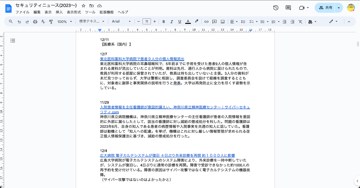Collapse the toolbar with chevron
Viewport: 360px width, 188px height.
coord(349,22)
